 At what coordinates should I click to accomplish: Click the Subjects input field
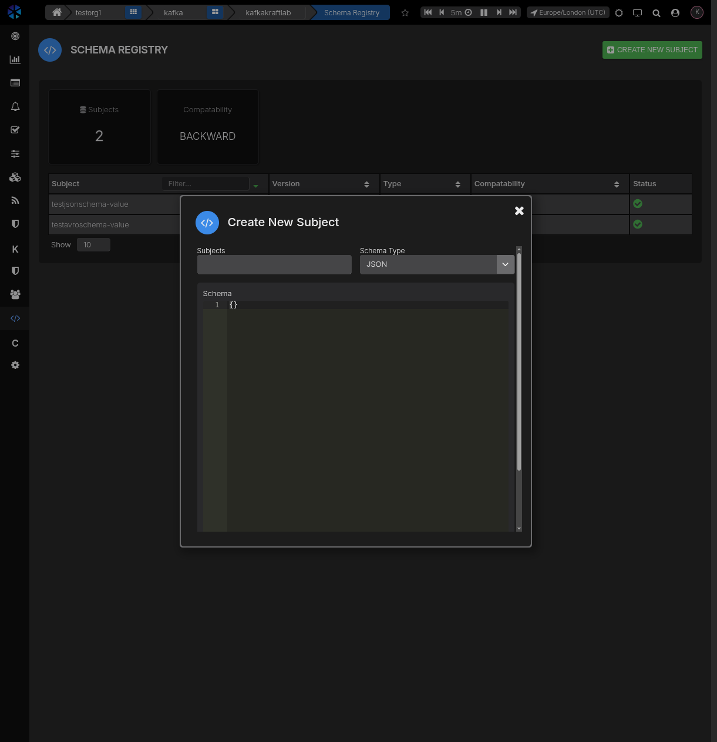pos(274,265)
